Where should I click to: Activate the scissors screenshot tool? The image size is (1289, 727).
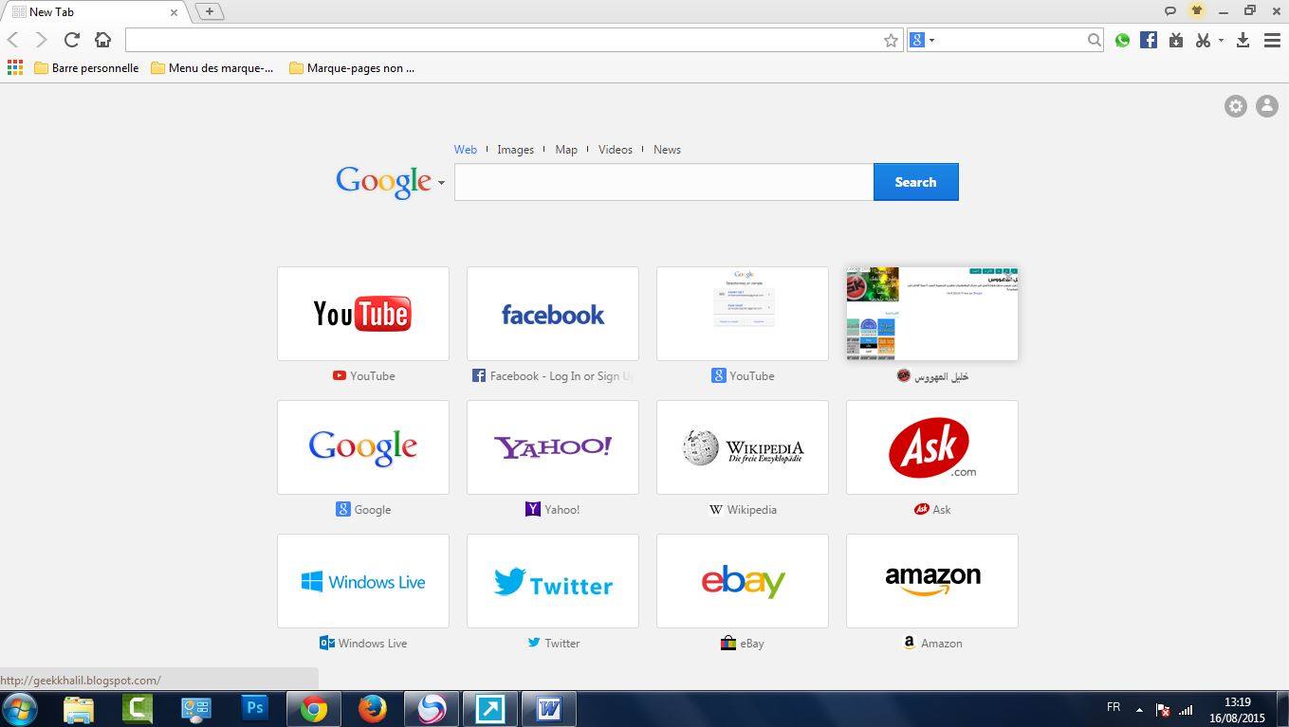click(x=1203, y=40)
